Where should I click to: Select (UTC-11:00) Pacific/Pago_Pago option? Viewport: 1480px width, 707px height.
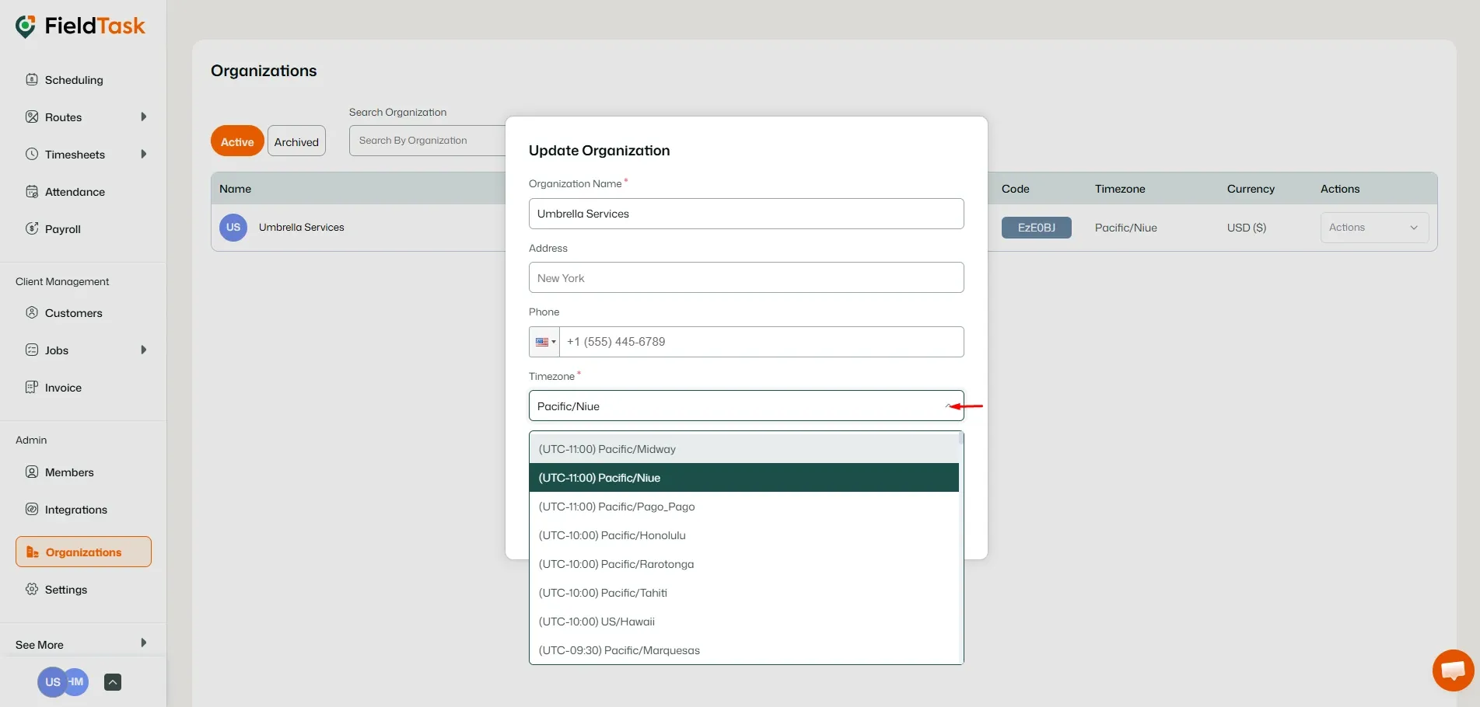[x=743, y=507]
